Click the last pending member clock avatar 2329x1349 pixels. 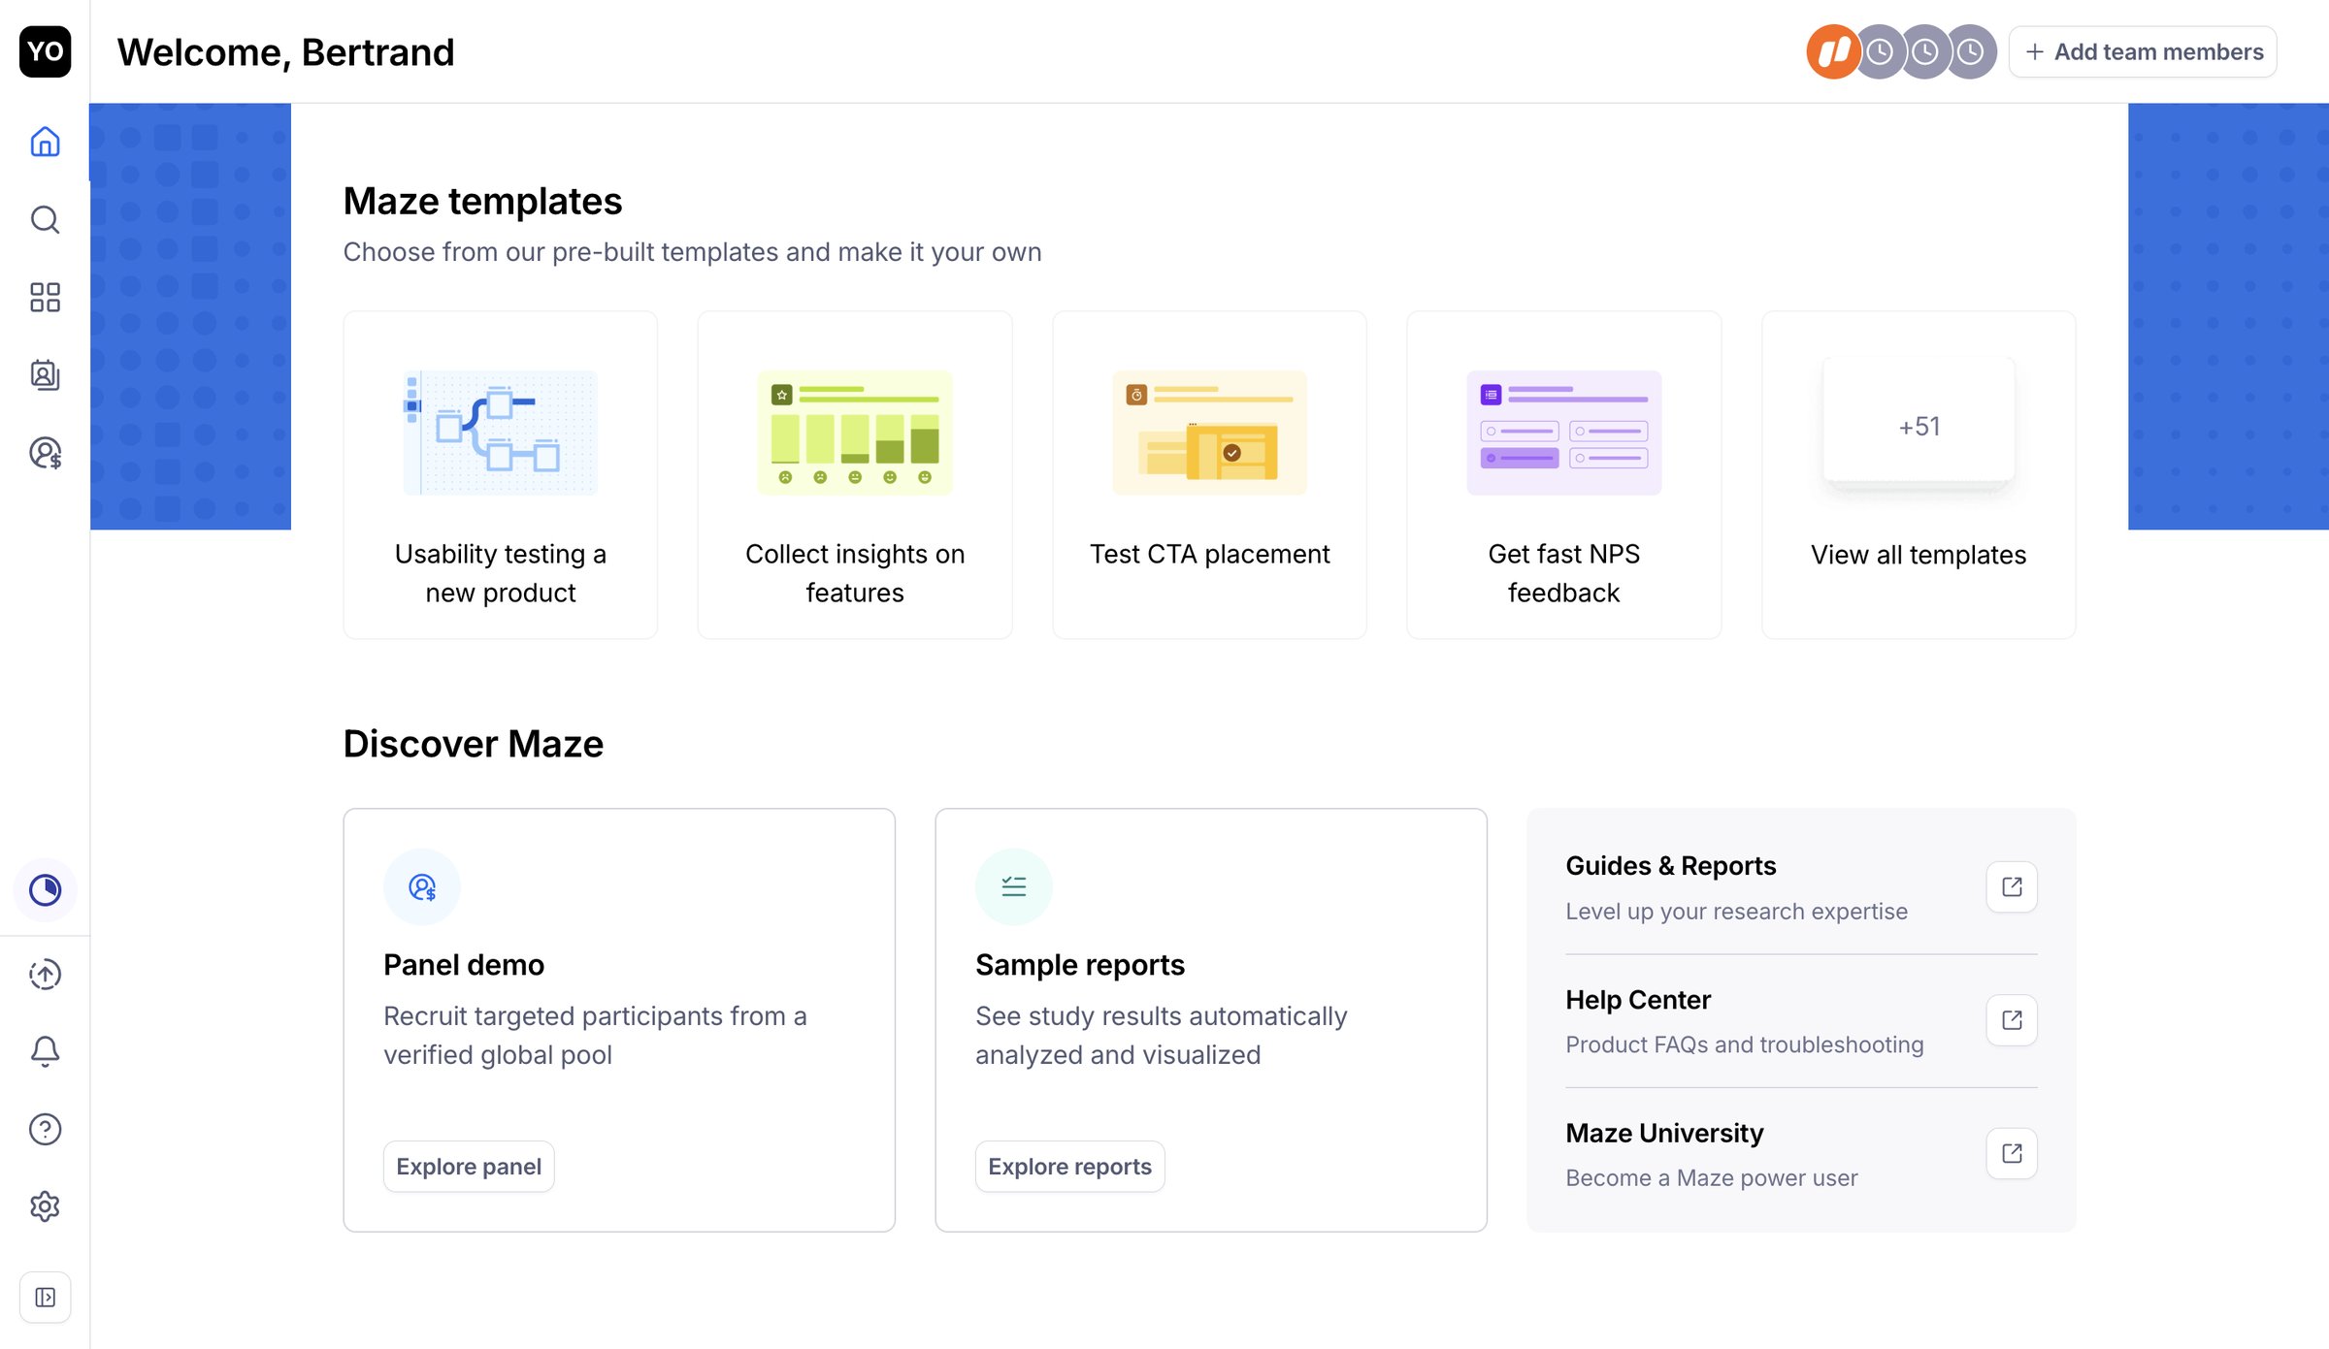[x=1971, y=51]
